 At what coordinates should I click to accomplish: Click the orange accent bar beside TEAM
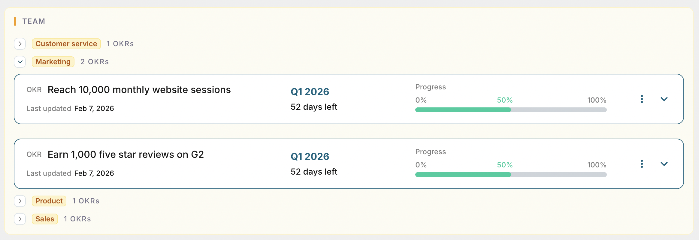tap(15, 21)
